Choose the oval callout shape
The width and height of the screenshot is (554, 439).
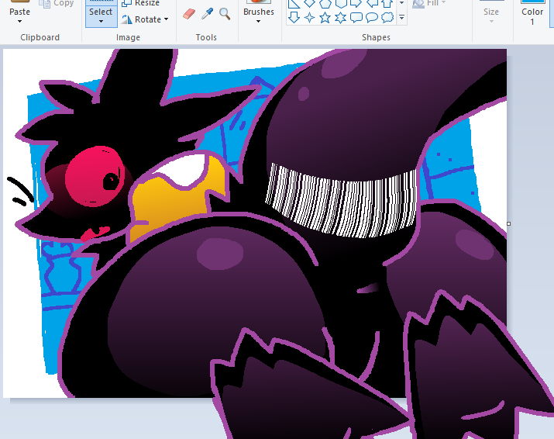pos(371,17)
